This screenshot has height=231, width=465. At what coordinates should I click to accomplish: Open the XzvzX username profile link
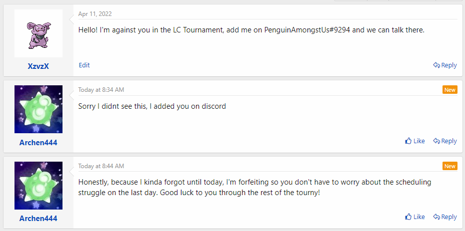click(x=38, y=66)
